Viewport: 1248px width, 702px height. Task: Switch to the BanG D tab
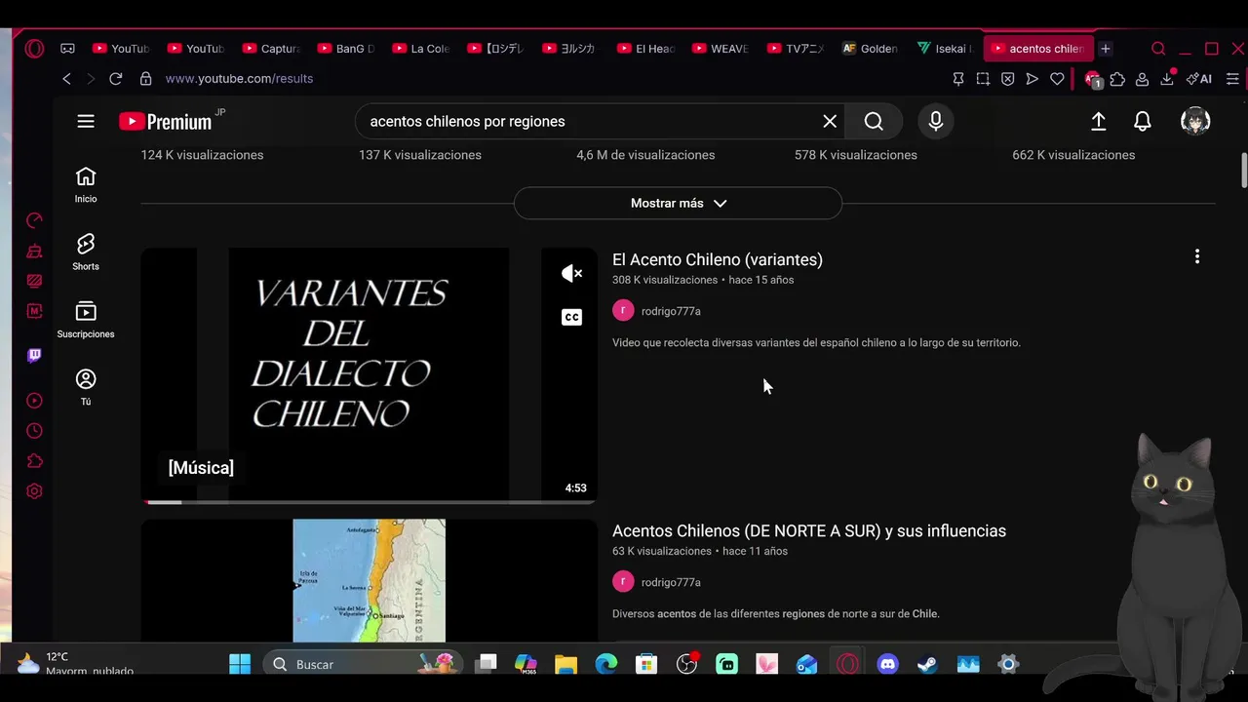pos(346,49)
